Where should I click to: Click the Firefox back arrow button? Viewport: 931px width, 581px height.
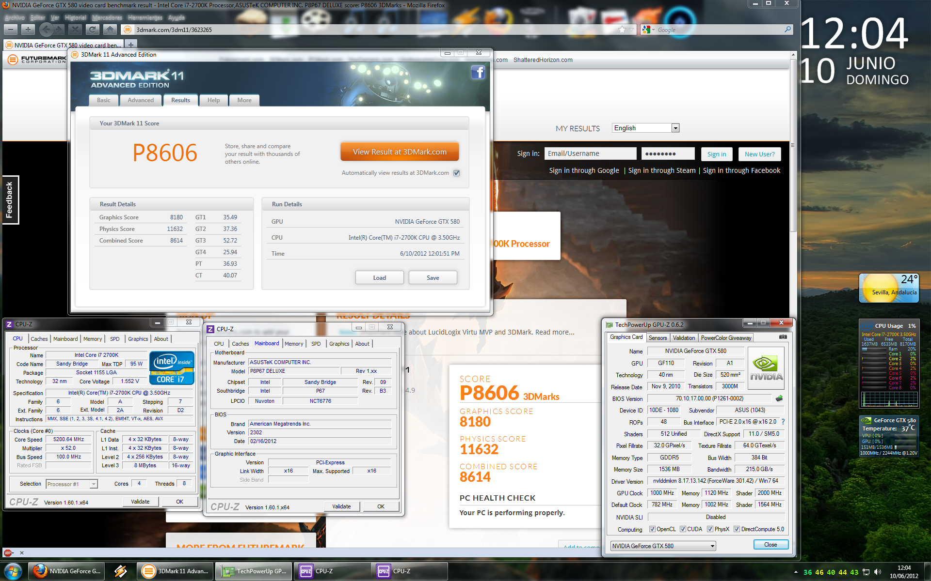pos(46,30)
